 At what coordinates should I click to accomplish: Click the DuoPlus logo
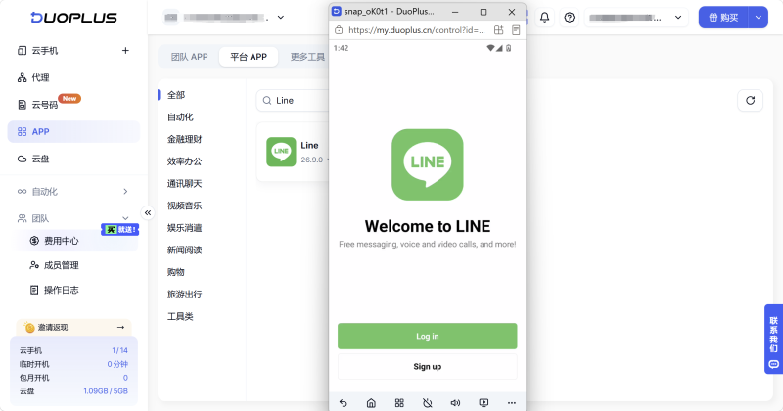tap(73, 18)
